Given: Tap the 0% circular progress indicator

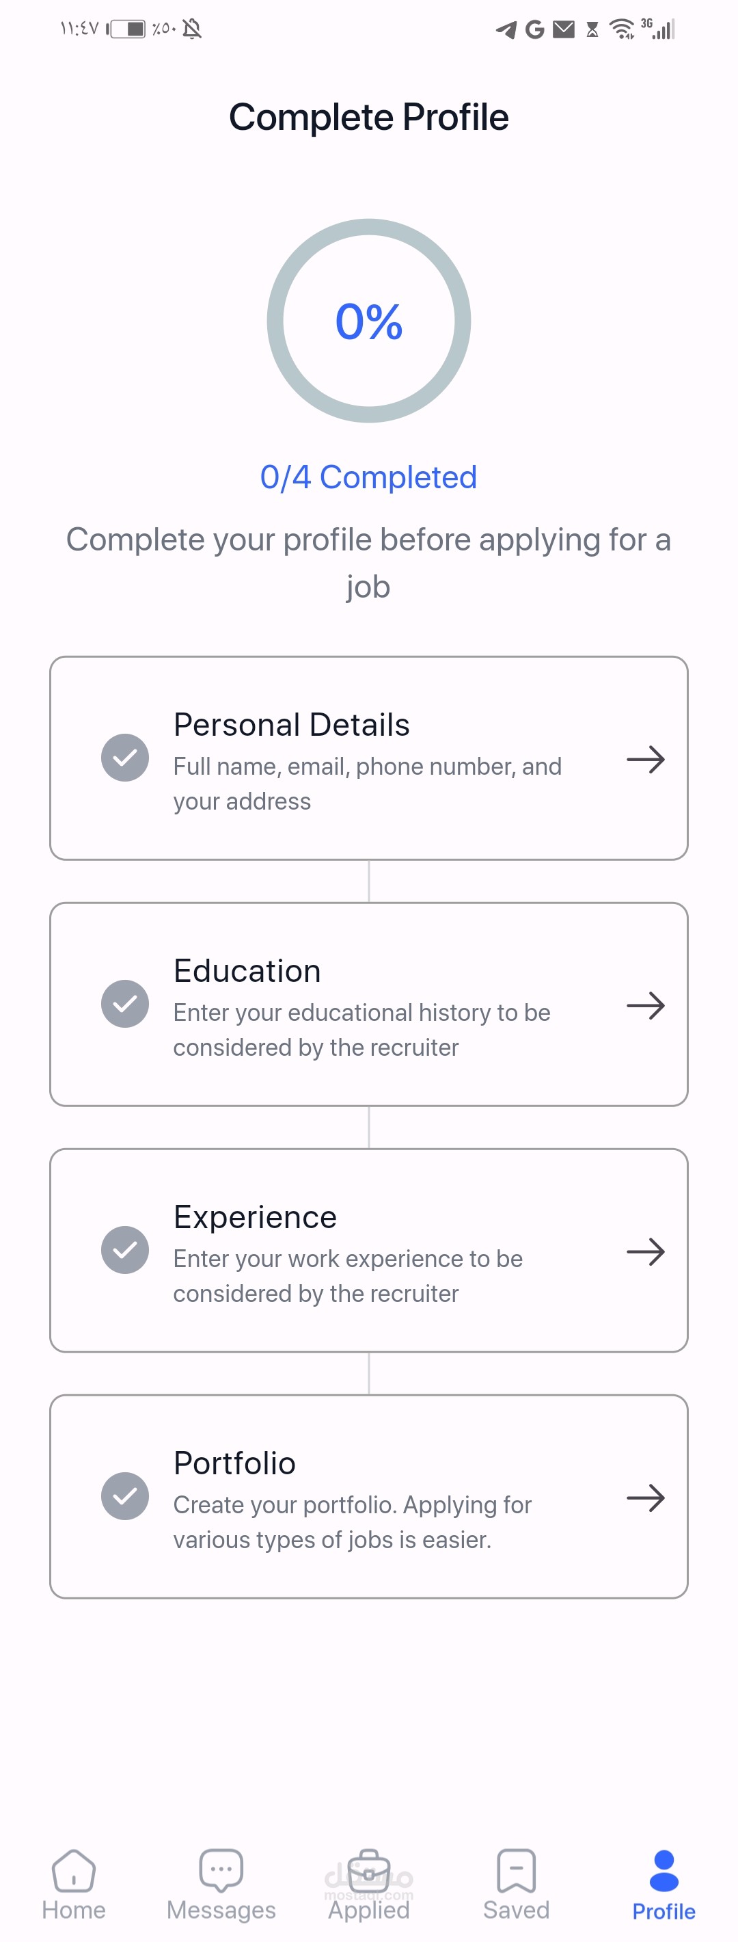Looking at the screenshot, I should pyautogui.click(x=369, y=321).
